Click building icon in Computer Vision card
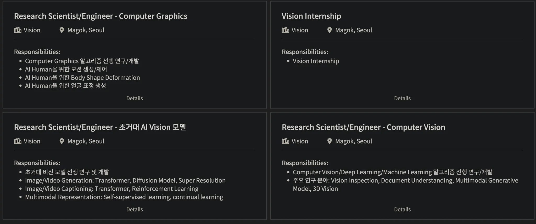The height and width of the screenshot is (224, 536). 285,141
